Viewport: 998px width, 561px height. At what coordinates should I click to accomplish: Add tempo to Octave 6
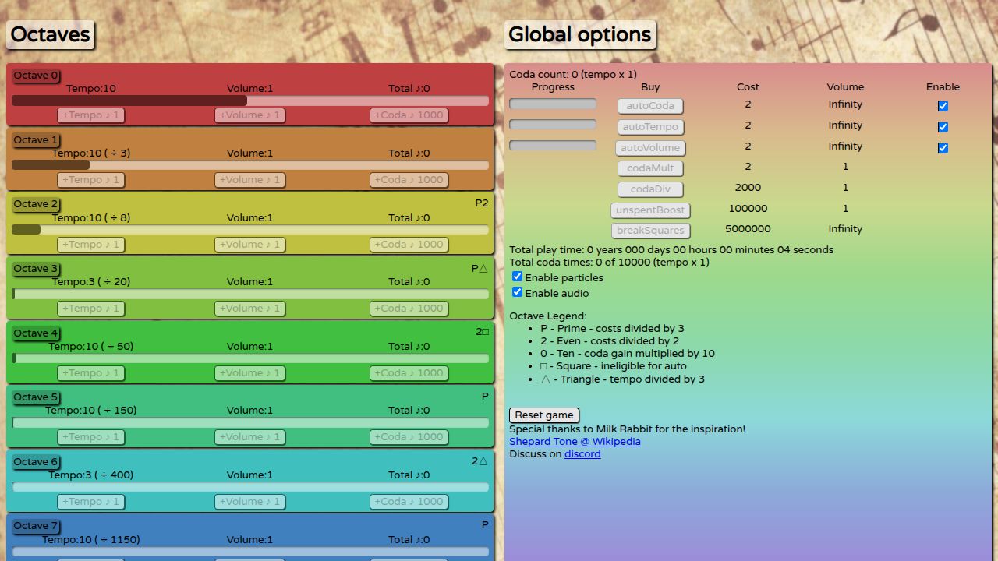[91, 502]
